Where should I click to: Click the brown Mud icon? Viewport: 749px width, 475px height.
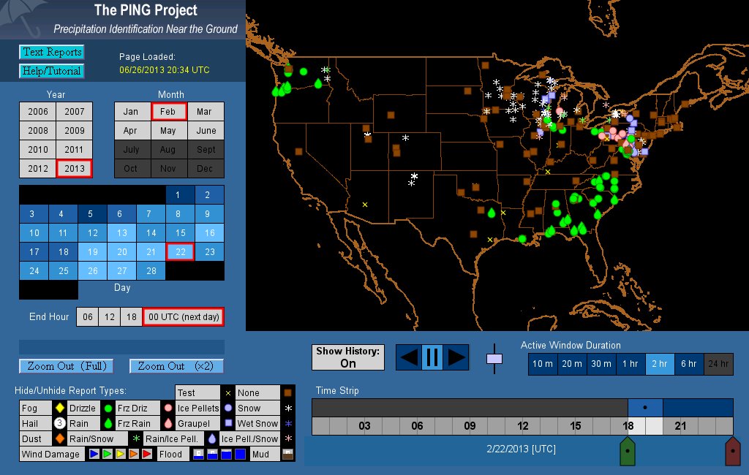click(288, 454)
